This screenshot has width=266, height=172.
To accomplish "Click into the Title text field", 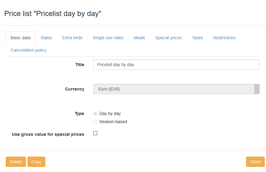I will click(176, 65).
